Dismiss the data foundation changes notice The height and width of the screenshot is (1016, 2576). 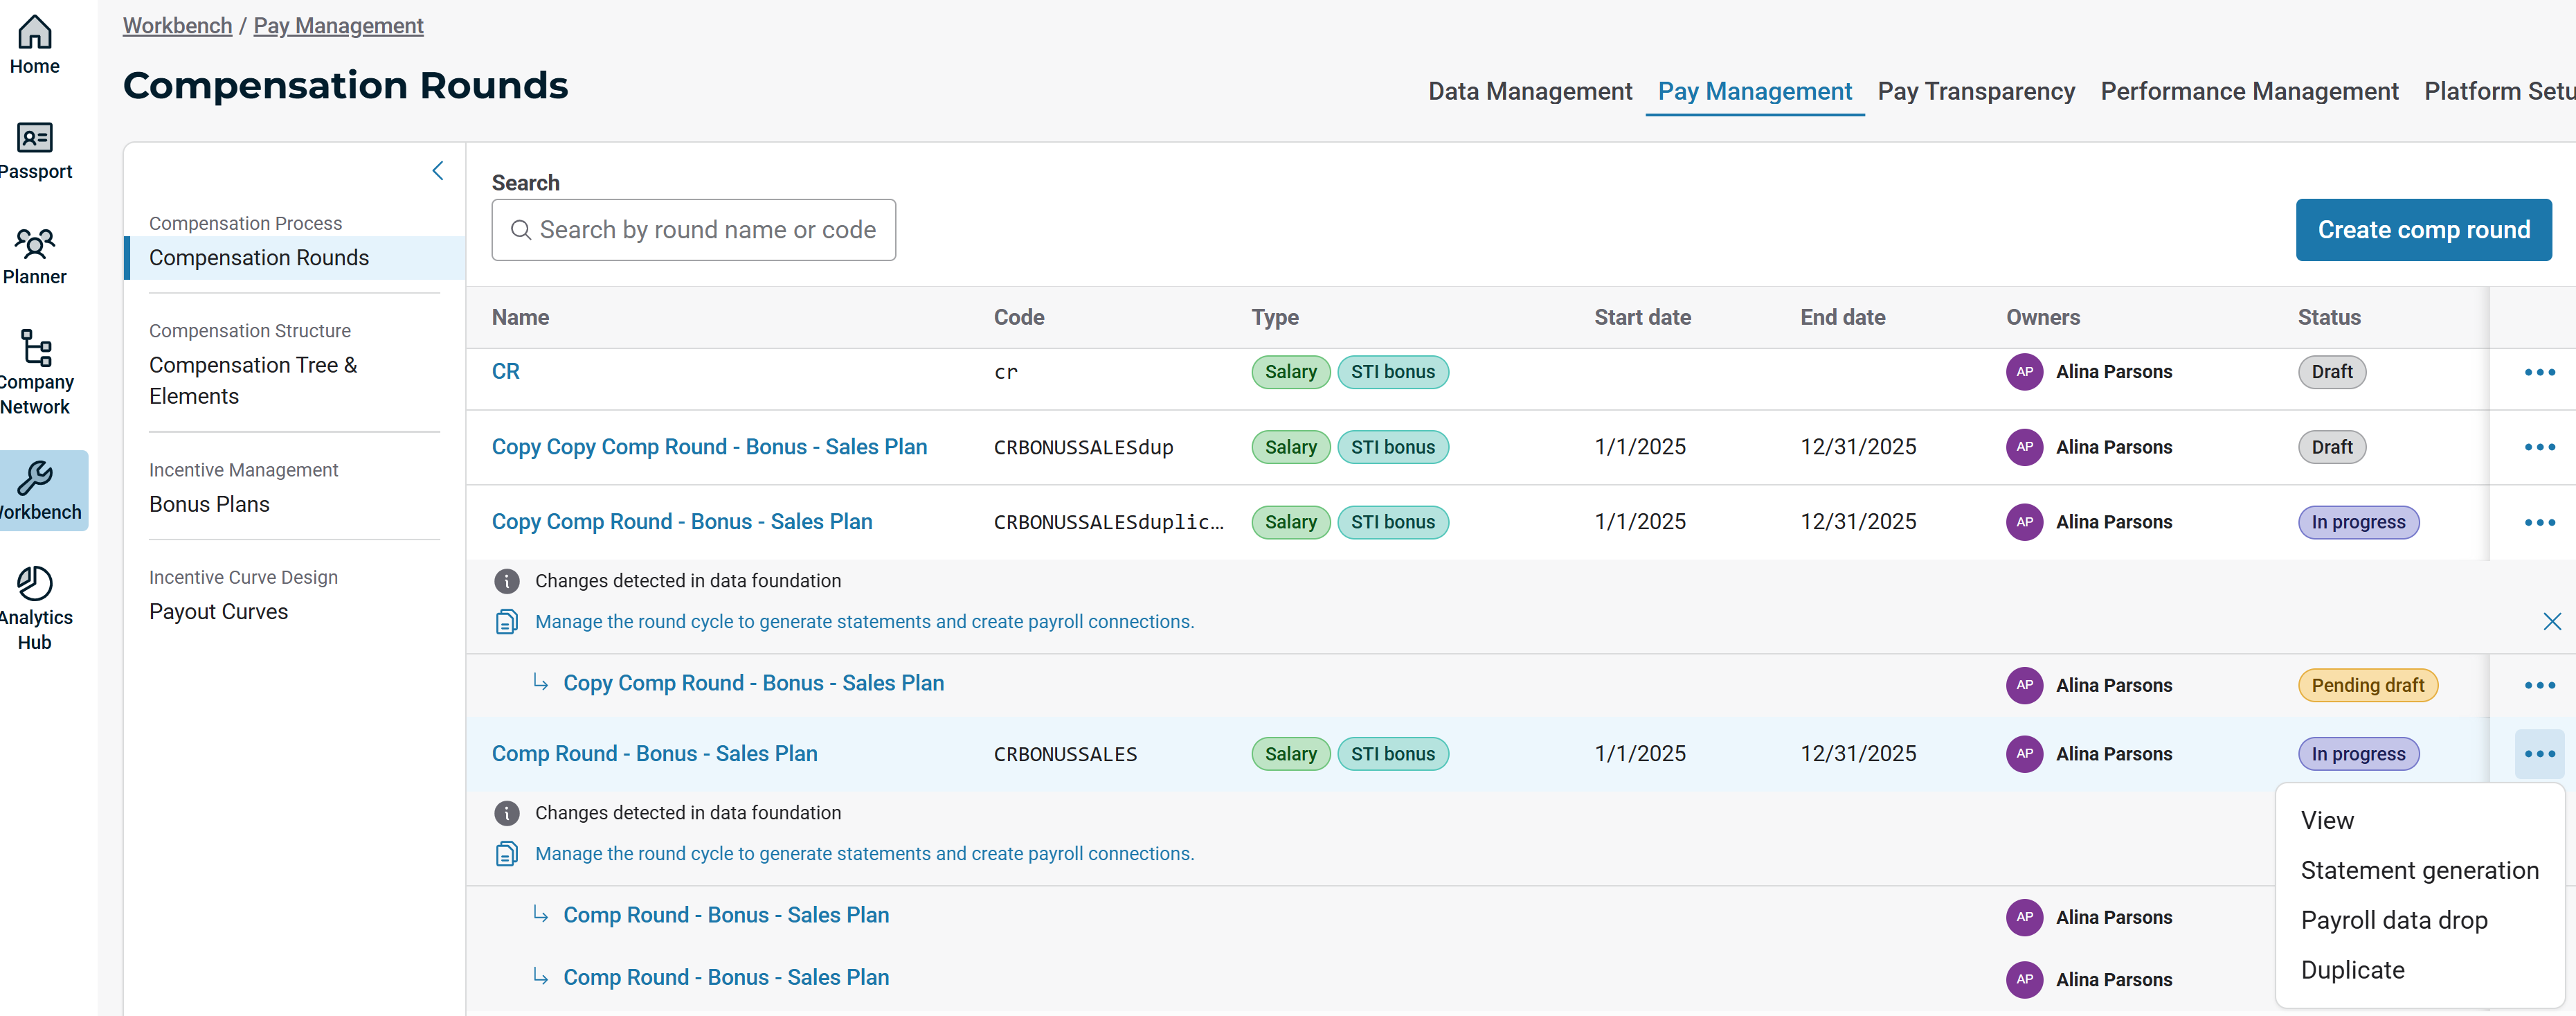coord(2551,622)
